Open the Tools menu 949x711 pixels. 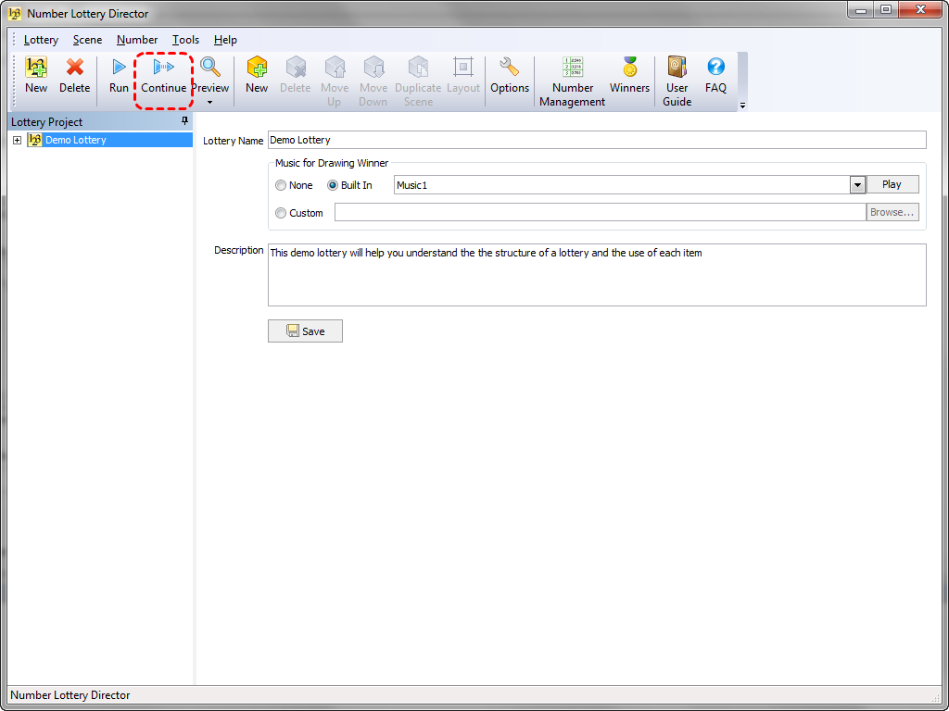click(x=185, y=40)
